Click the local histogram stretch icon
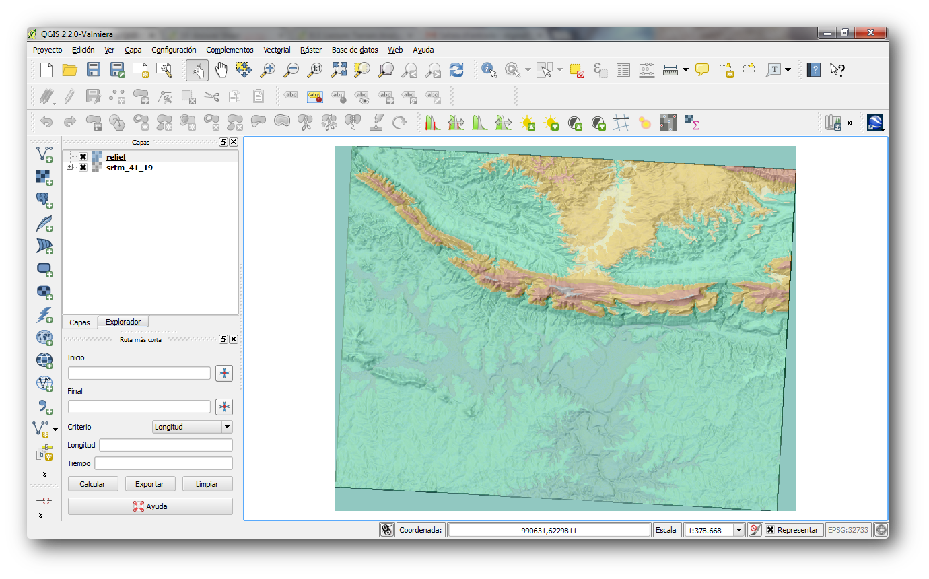 (x=433, y=123)
